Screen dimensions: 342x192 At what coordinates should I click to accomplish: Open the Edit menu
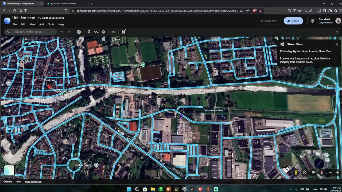pyautogui.click(x=23, y=24)
